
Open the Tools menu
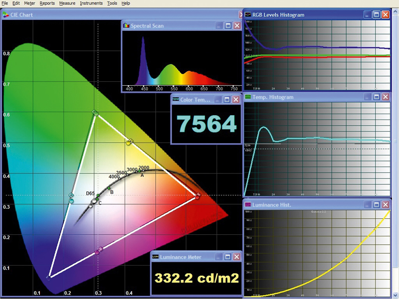(112, 3)
